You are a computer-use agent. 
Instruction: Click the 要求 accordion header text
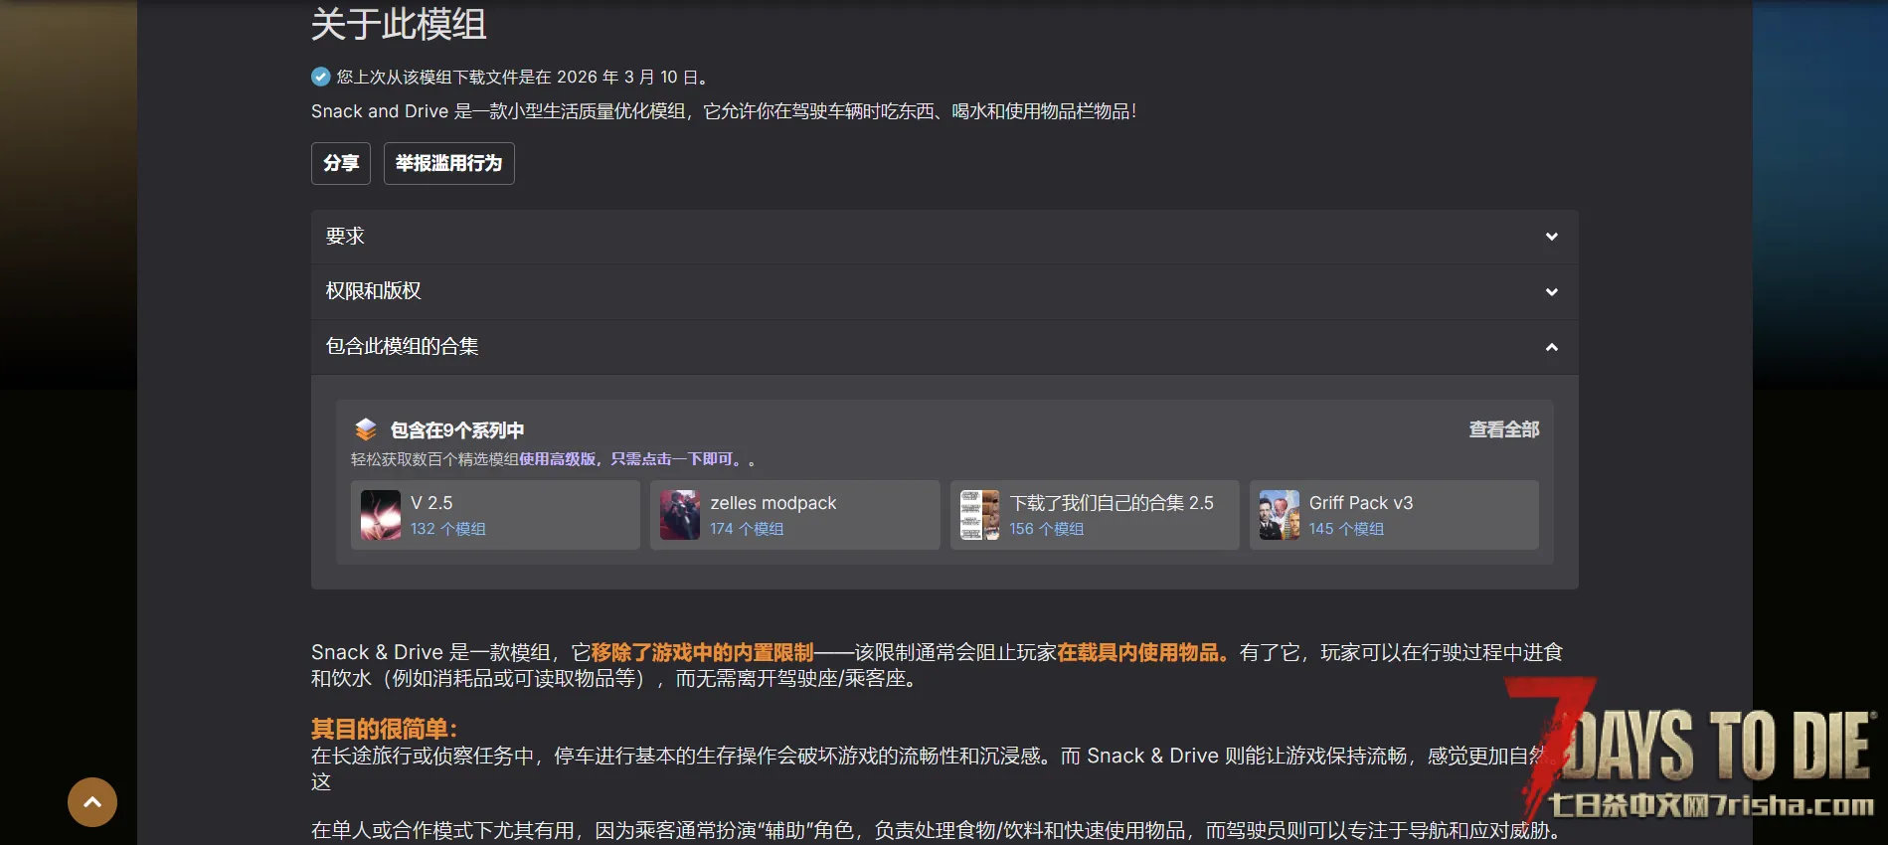[x=345, y=237]
